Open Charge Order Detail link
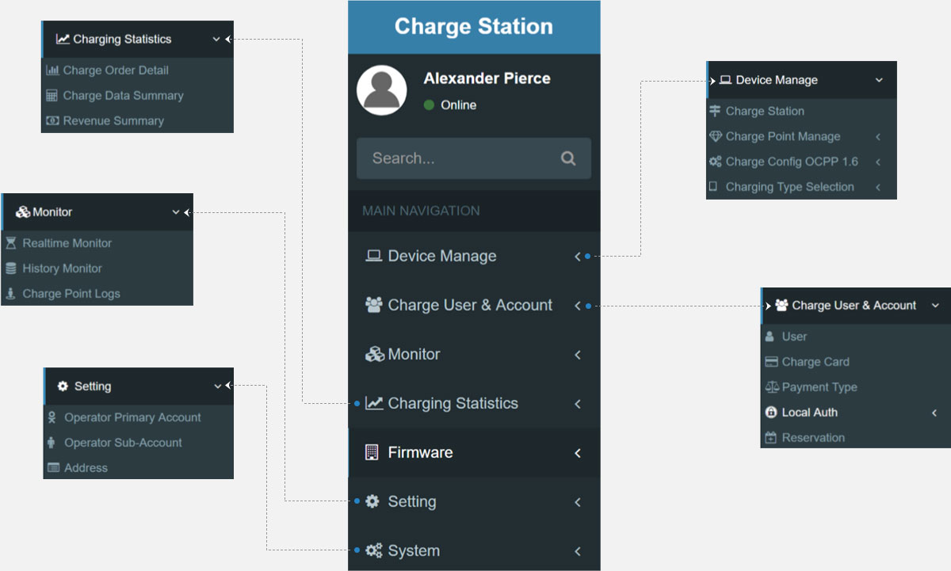The height and width of the screenshot is (571, 951). pyautogui.click(x=116, y=70)
